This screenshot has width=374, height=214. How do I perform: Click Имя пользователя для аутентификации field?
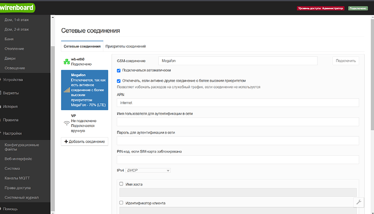pos(238,122)
